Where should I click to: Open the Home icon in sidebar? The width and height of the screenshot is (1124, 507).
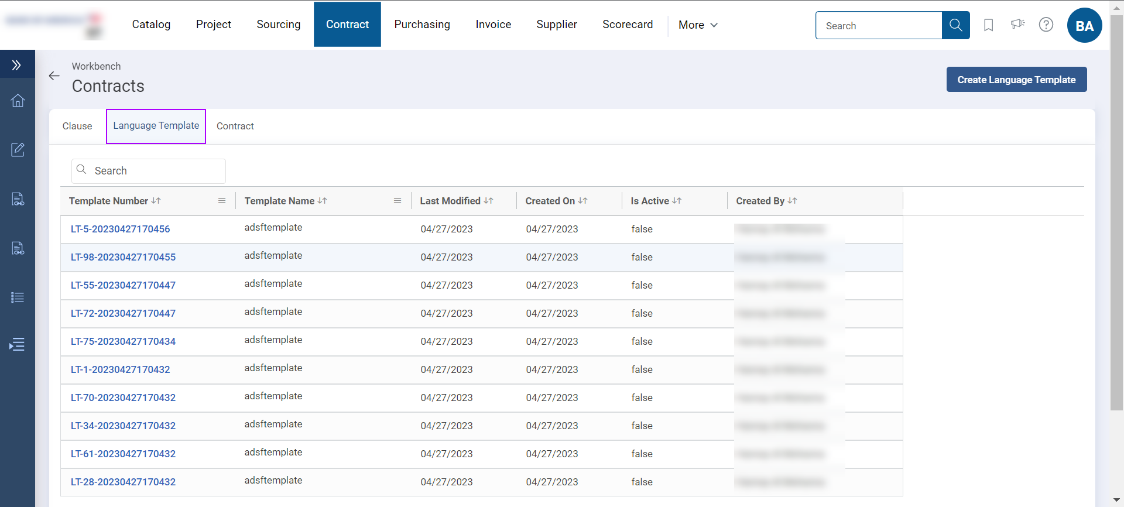tap(18, 101)
